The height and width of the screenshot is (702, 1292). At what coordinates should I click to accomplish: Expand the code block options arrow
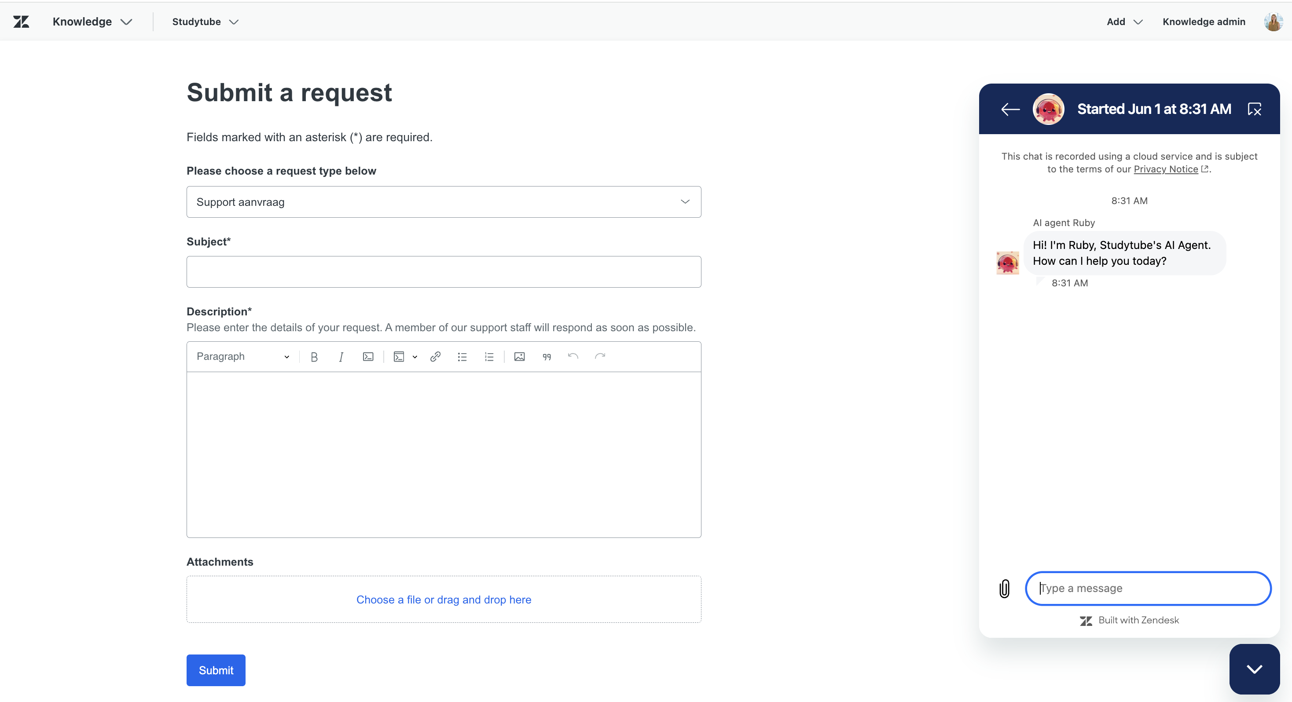pyautogui.click(x=415, y=357)
